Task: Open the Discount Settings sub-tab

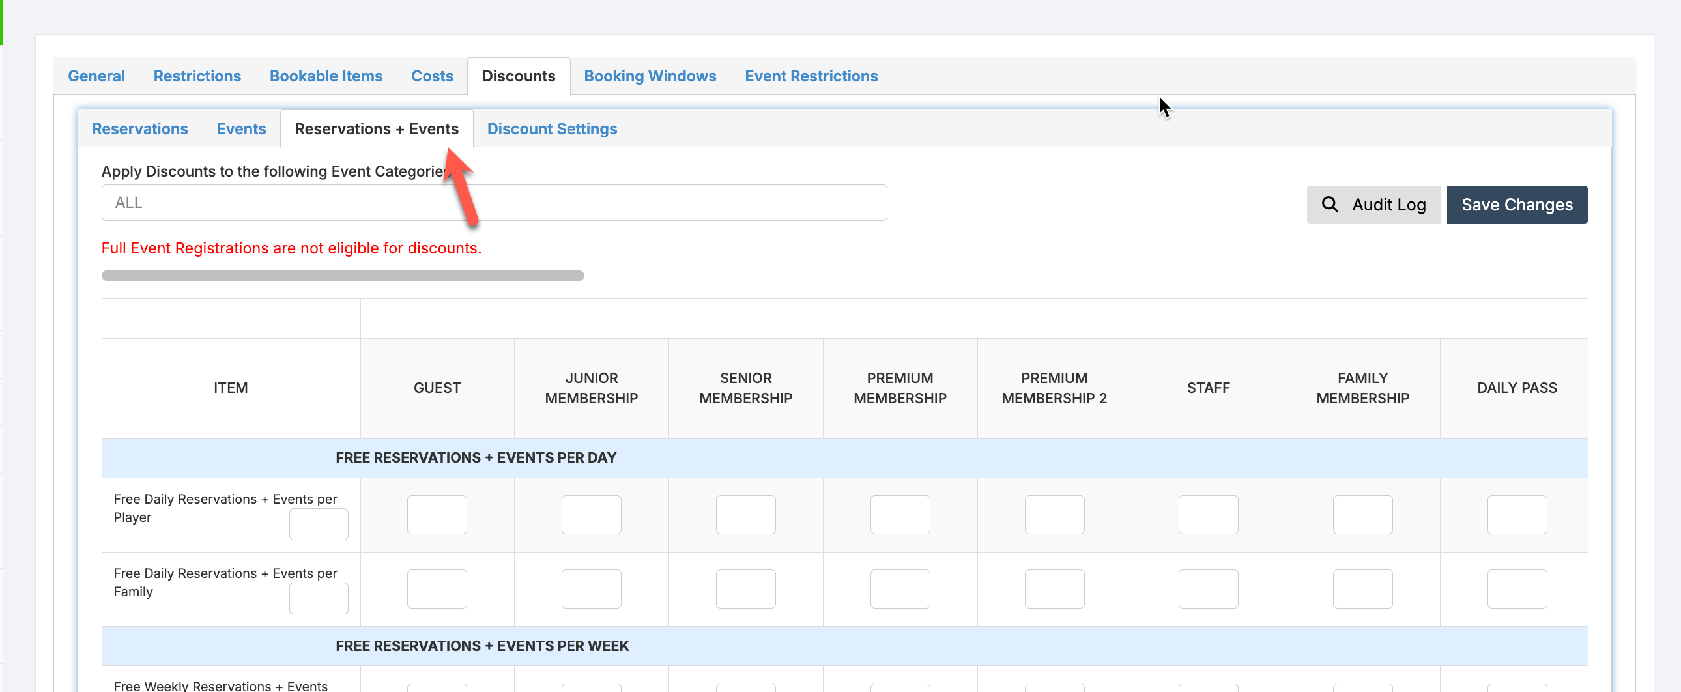Action: (x=551, y=128)
